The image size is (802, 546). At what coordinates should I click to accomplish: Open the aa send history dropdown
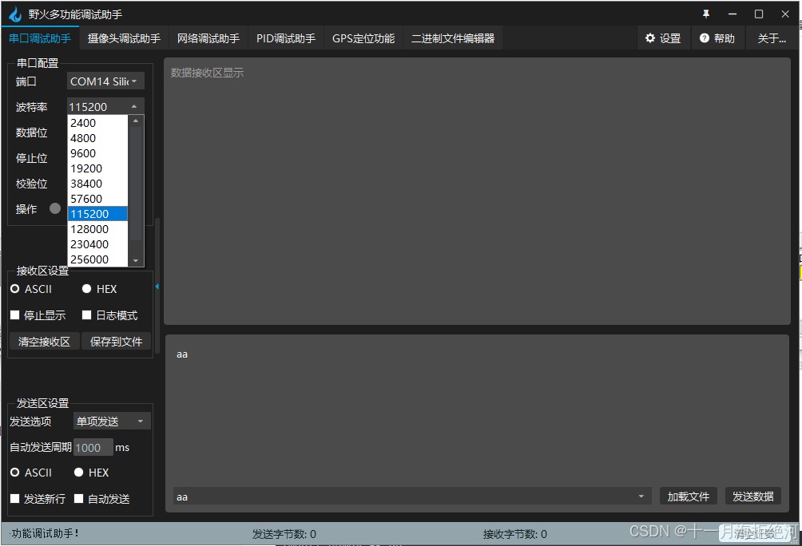pyautogui.click(x=412, y=497)
